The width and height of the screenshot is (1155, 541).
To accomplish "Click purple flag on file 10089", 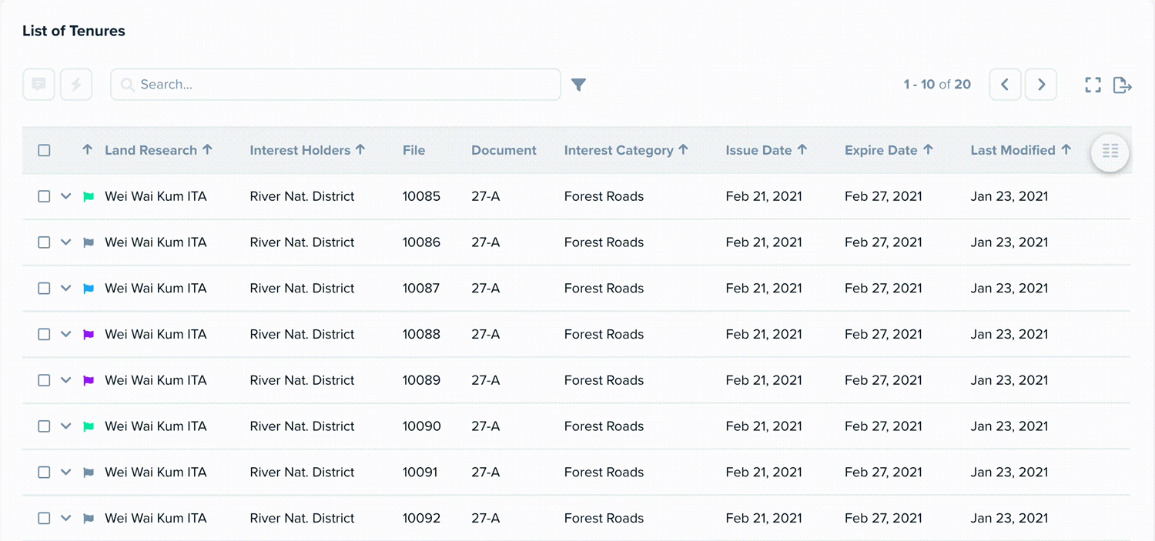I will (89, 380).
